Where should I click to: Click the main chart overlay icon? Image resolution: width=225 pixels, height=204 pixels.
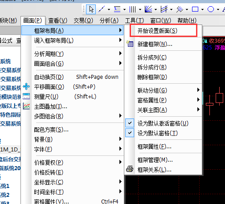point(26,106)
